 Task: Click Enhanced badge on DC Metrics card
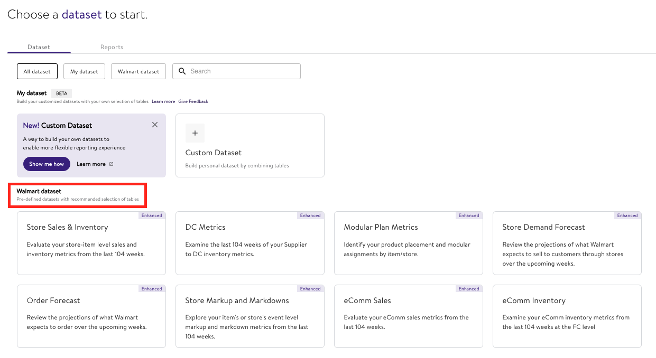point(310,215)
